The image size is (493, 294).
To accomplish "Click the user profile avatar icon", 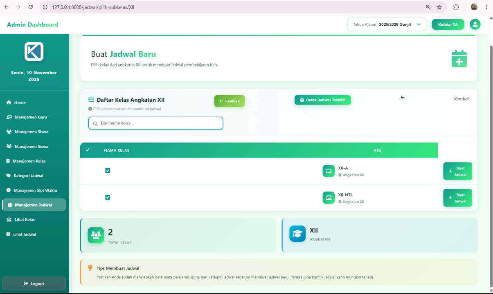I will coord(475,24).
